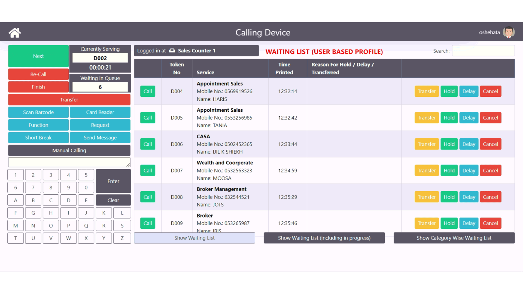The width and height of the screenshot is (523, 294).
Task: Click the Send Message button
Action: (x=100, y=137)
